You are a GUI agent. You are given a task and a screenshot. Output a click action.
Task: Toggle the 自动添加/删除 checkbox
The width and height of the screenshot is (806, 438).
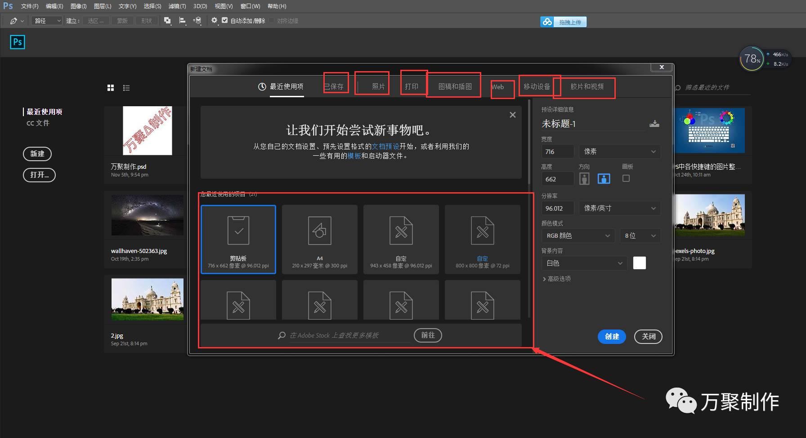tap(225, 20)
